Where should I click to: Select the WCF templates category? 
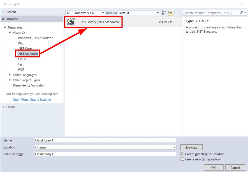[x=21, y=69]
